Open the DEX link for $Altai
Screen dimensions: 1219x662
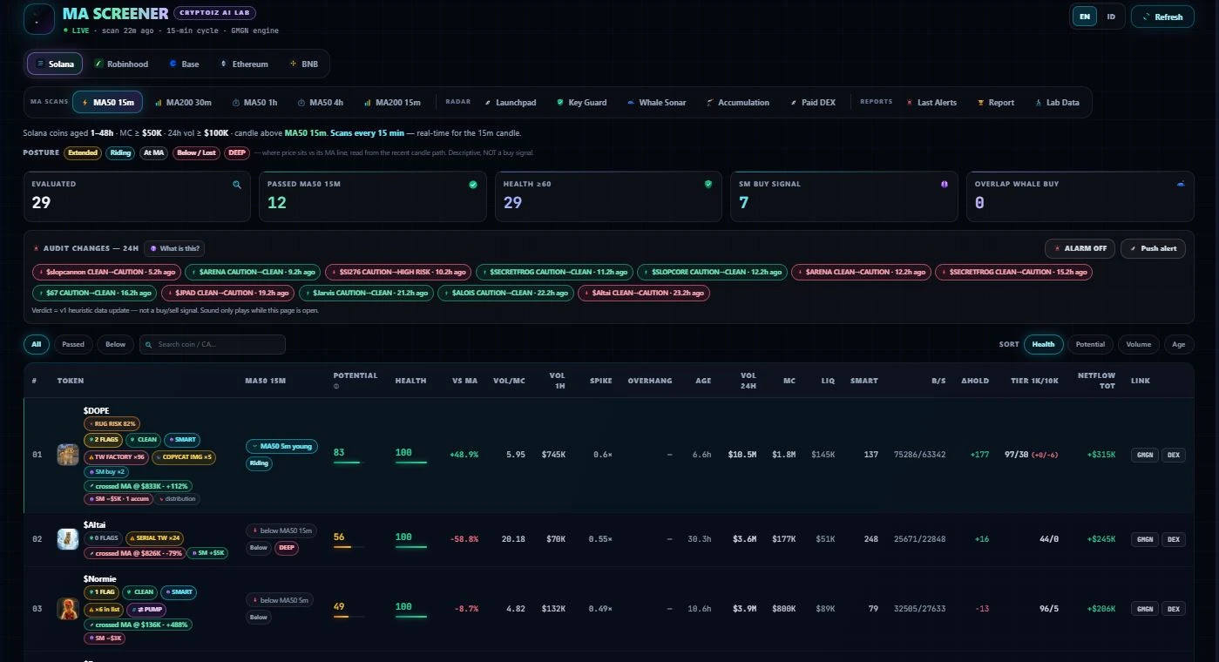pos(1174,539)
